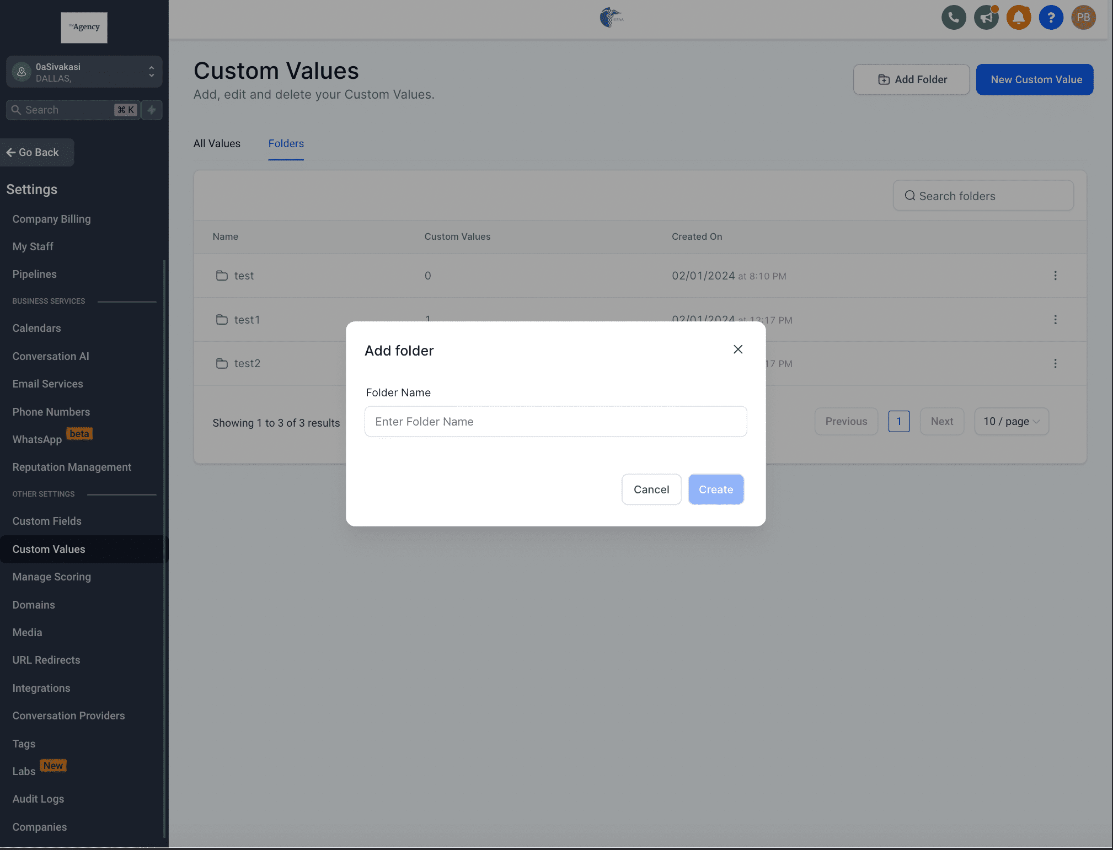
Task: Click the sidebar Search box
Action: click(x=73, y=110)
